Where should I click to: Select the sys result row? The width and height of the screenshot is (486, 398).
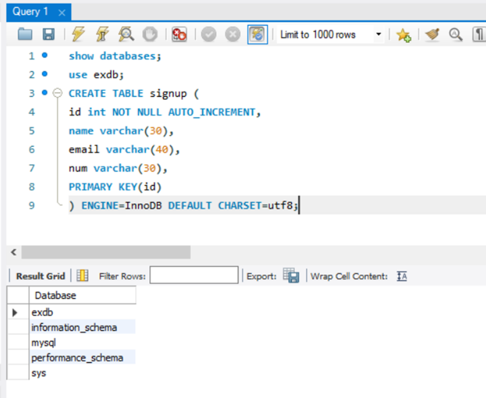[82, 373]
